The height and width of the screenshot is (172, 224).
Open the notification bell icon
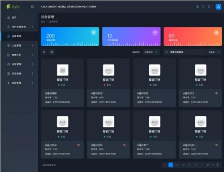coord(209,7)
